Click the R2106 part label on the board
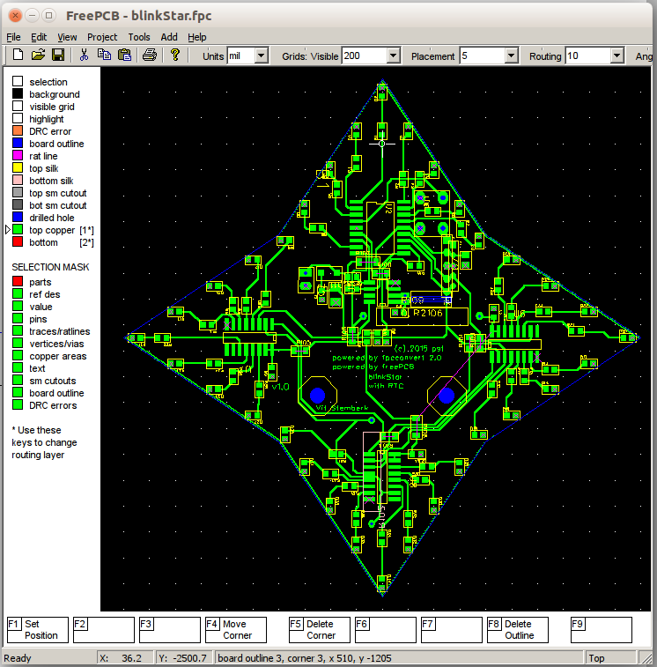 (428, 313)
